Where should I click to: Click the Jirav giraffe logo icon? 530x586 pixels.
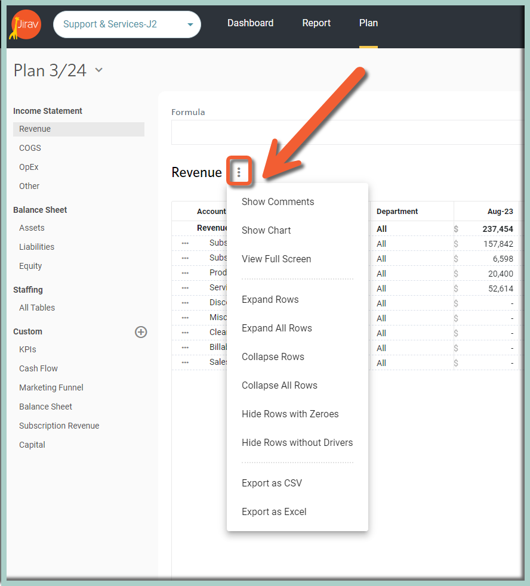(x=24, y=24)
